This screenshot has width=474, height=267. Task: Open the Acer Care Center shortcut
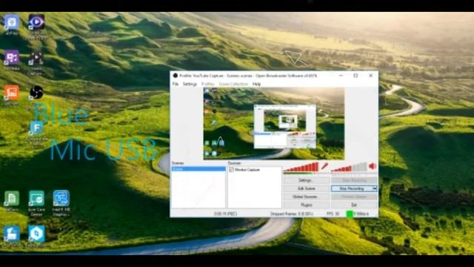point(36,199)
